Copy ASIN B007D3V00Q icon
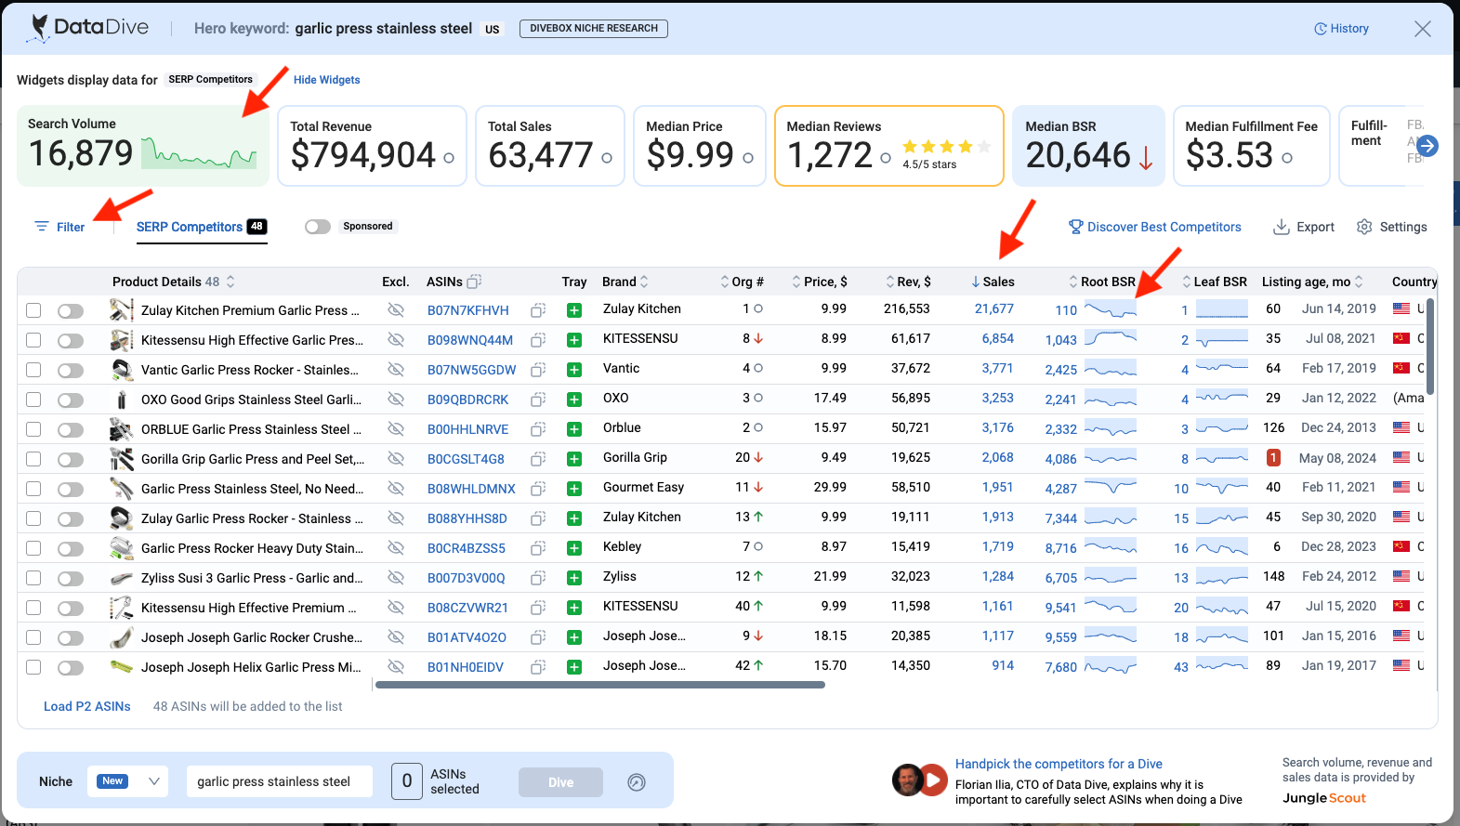 pos(537,578)
